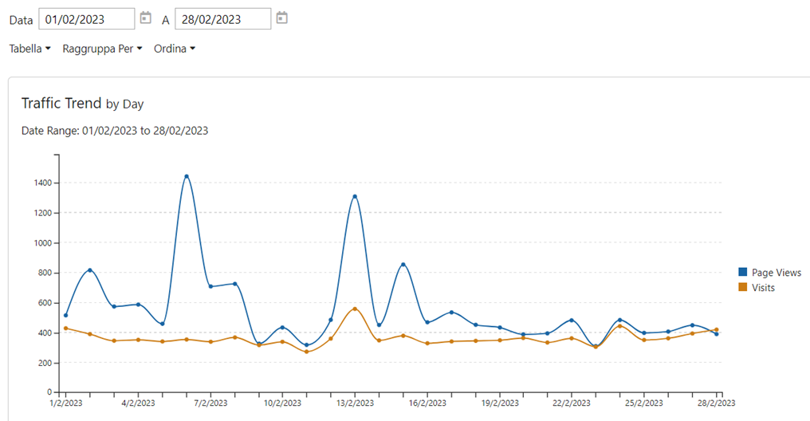This screenshot has height=421, width=810.
Task: Open the end date calendar picker
Action: pos(281,18)
